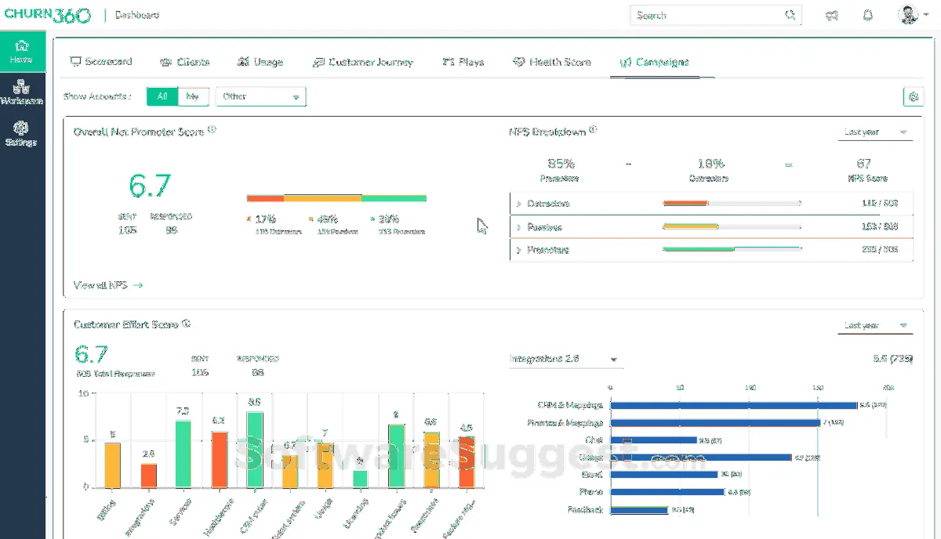The width and height of the screenshot is (941, 539).
Task: Open the user profile avatar
Action: (x=907, y=15)
